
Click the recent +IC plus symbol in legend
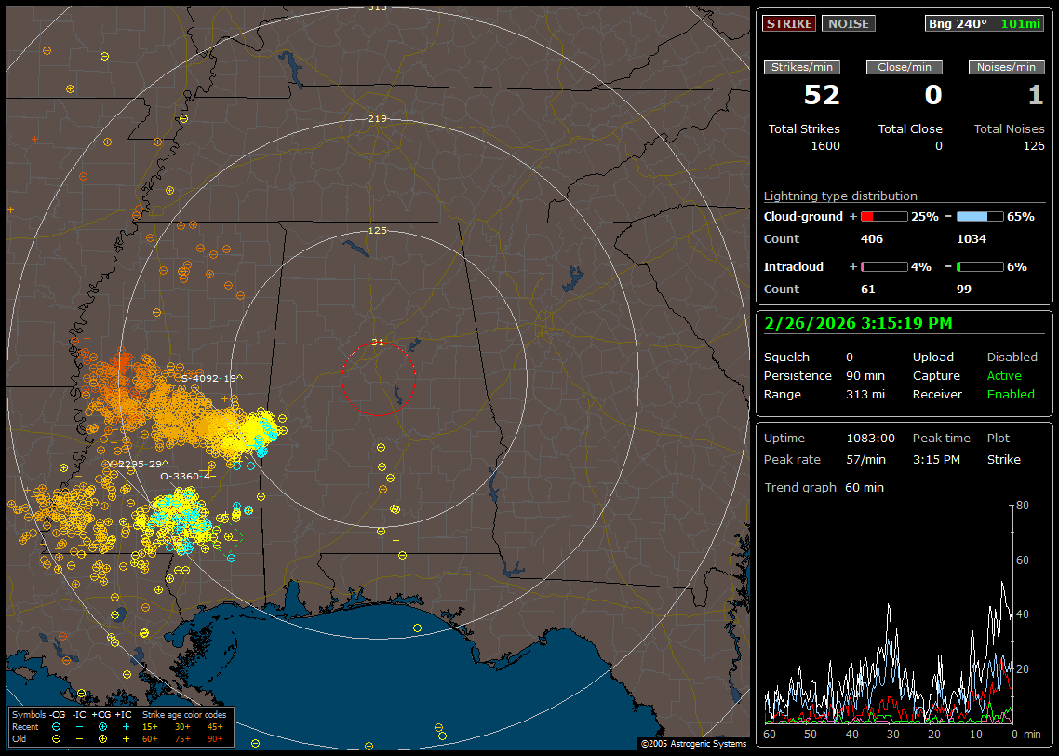pyautogui.click(x=126, y=726)
